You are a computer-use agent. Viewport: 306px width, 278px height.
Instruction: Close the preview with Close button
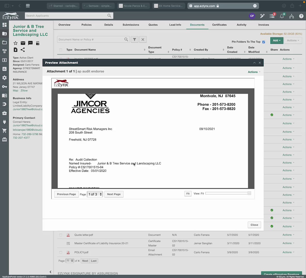click(x=254, y=225)
